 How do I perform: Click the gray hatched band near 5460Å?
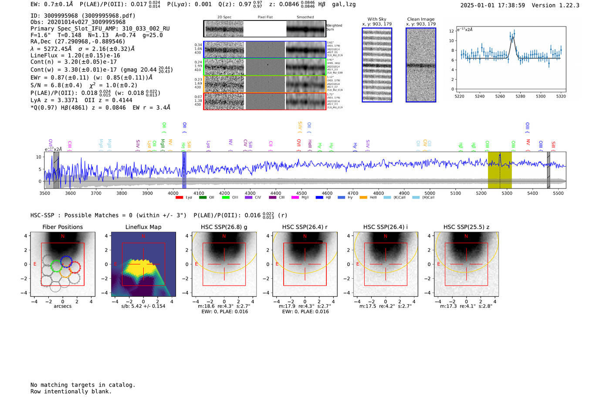pos(549,170)
